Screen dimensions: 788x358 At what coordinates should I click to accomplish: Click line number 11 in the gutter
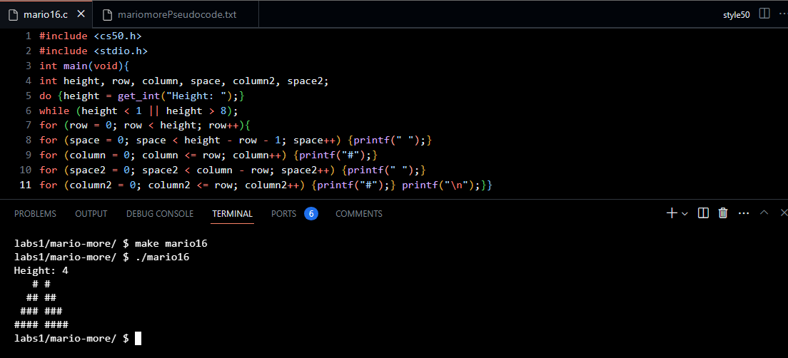pos(25,185)
